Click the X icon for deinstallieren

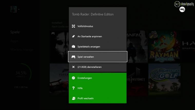click(x=73, y=67)
